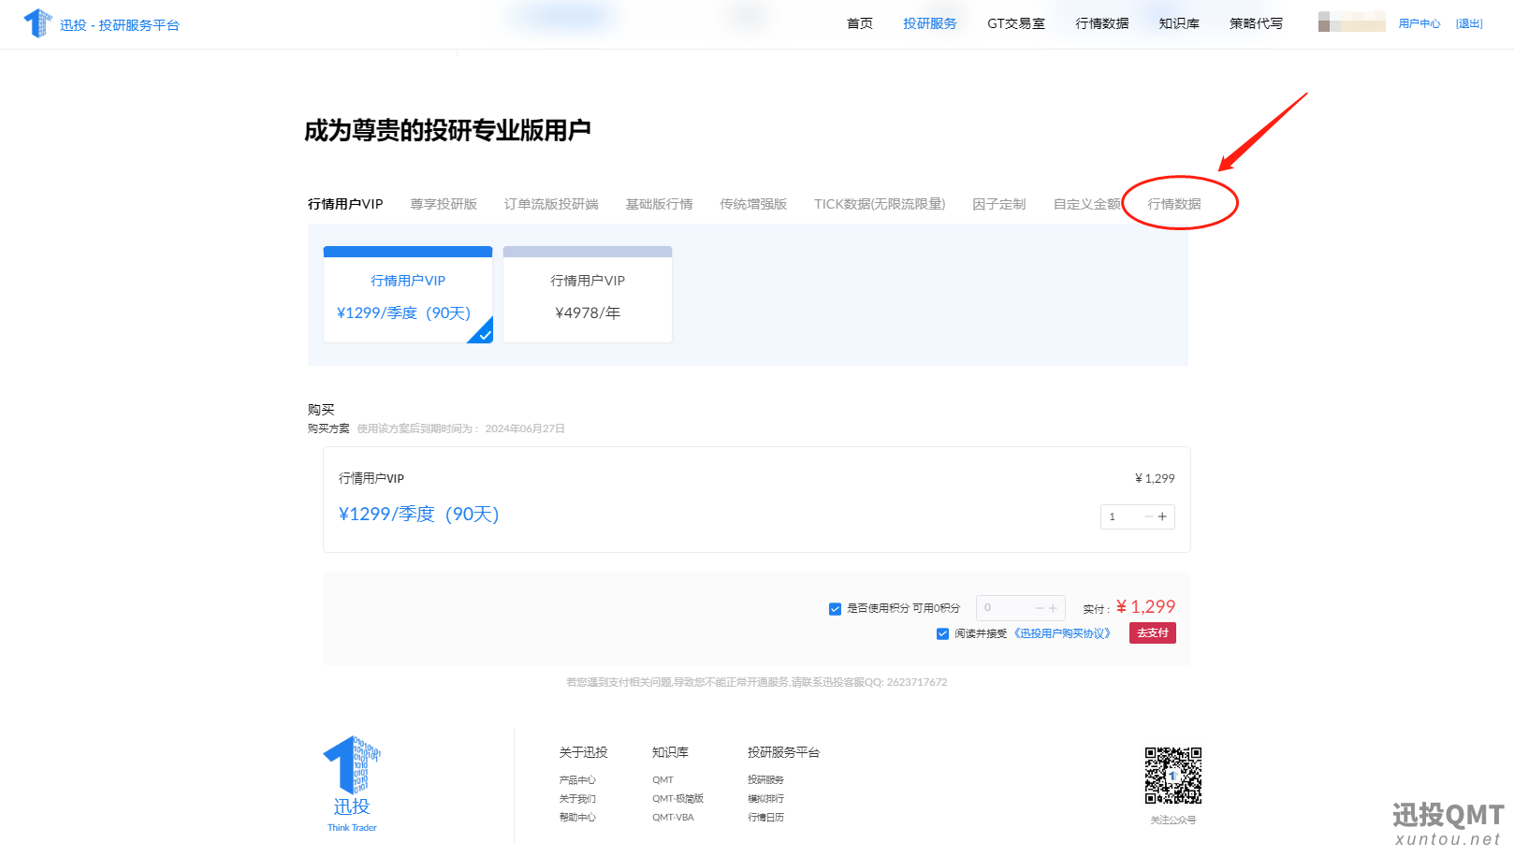Open 行情数据 in the top navigation bar
This screenshot has width=1514, height=857.
pos(1101,23)
